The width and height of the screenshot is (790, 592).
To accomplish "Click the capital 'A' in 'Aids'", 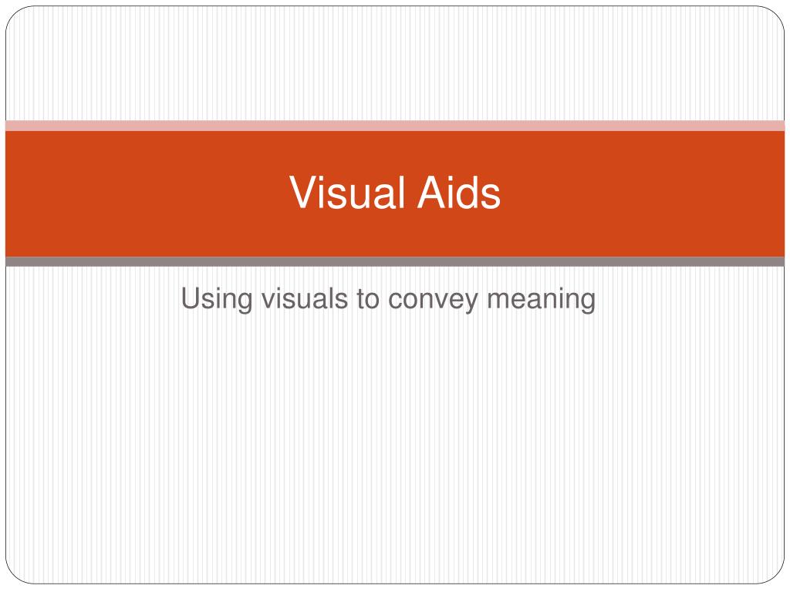I will (x=431, y=192).
